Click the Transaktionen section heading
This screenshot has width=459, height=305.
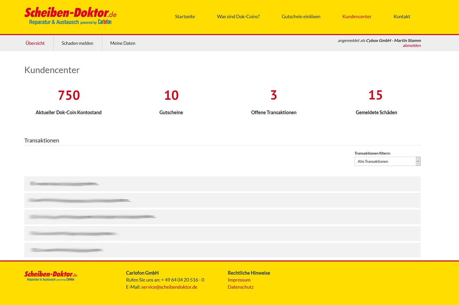pos(42,140)
